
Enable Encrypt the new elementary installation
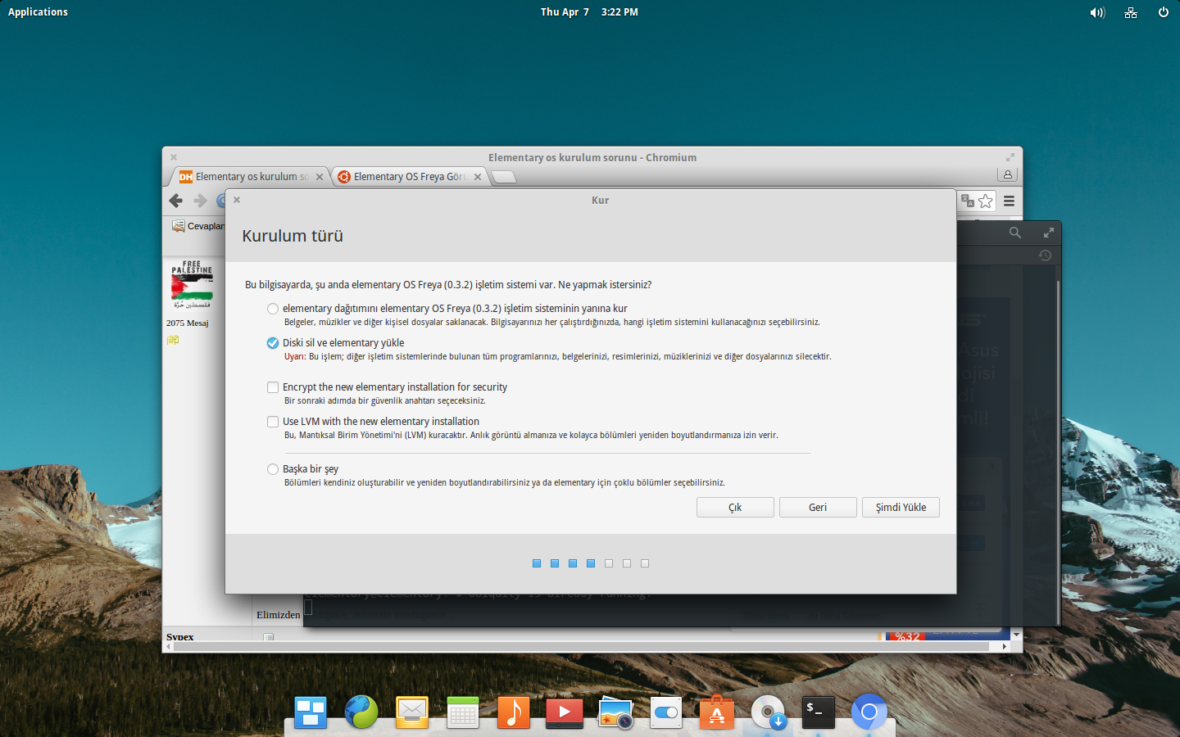[273, 387]
